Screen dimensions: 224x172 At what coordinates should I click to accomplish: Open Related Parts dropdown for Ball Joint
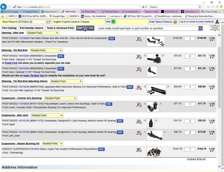(x=47, y=115)
